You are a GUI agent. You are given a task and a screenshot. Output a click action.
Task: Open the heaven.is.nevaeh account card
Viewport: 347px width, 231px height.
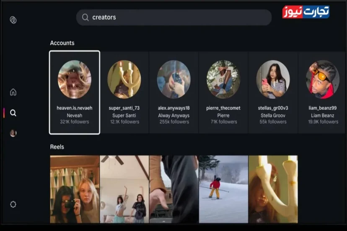pos(74,92)
